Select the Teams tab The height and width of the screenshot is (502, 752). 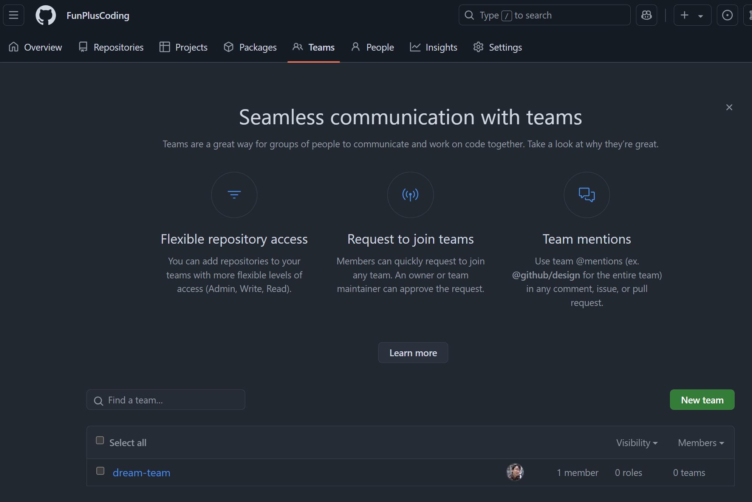click(314, 47)
